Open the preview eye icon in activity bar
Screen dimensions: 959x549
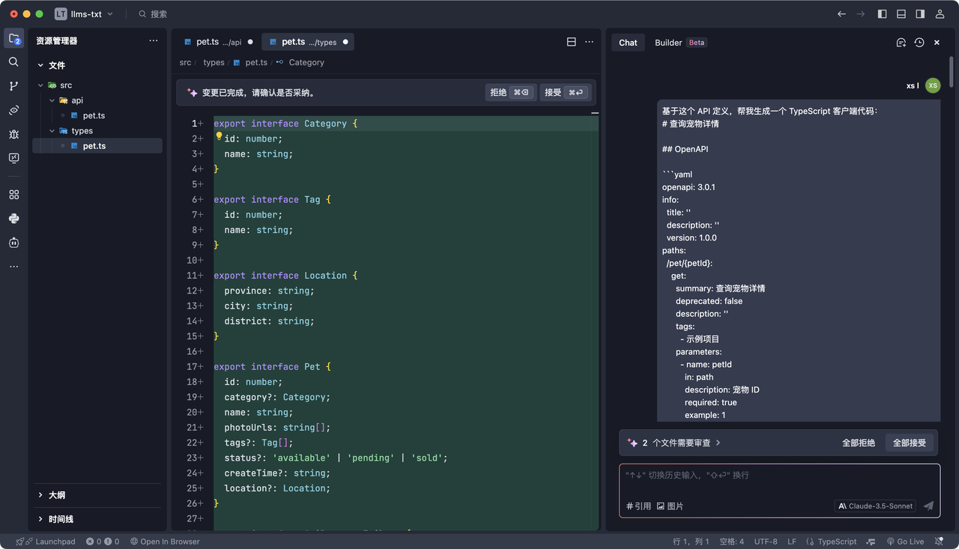[x=13, y=110]
